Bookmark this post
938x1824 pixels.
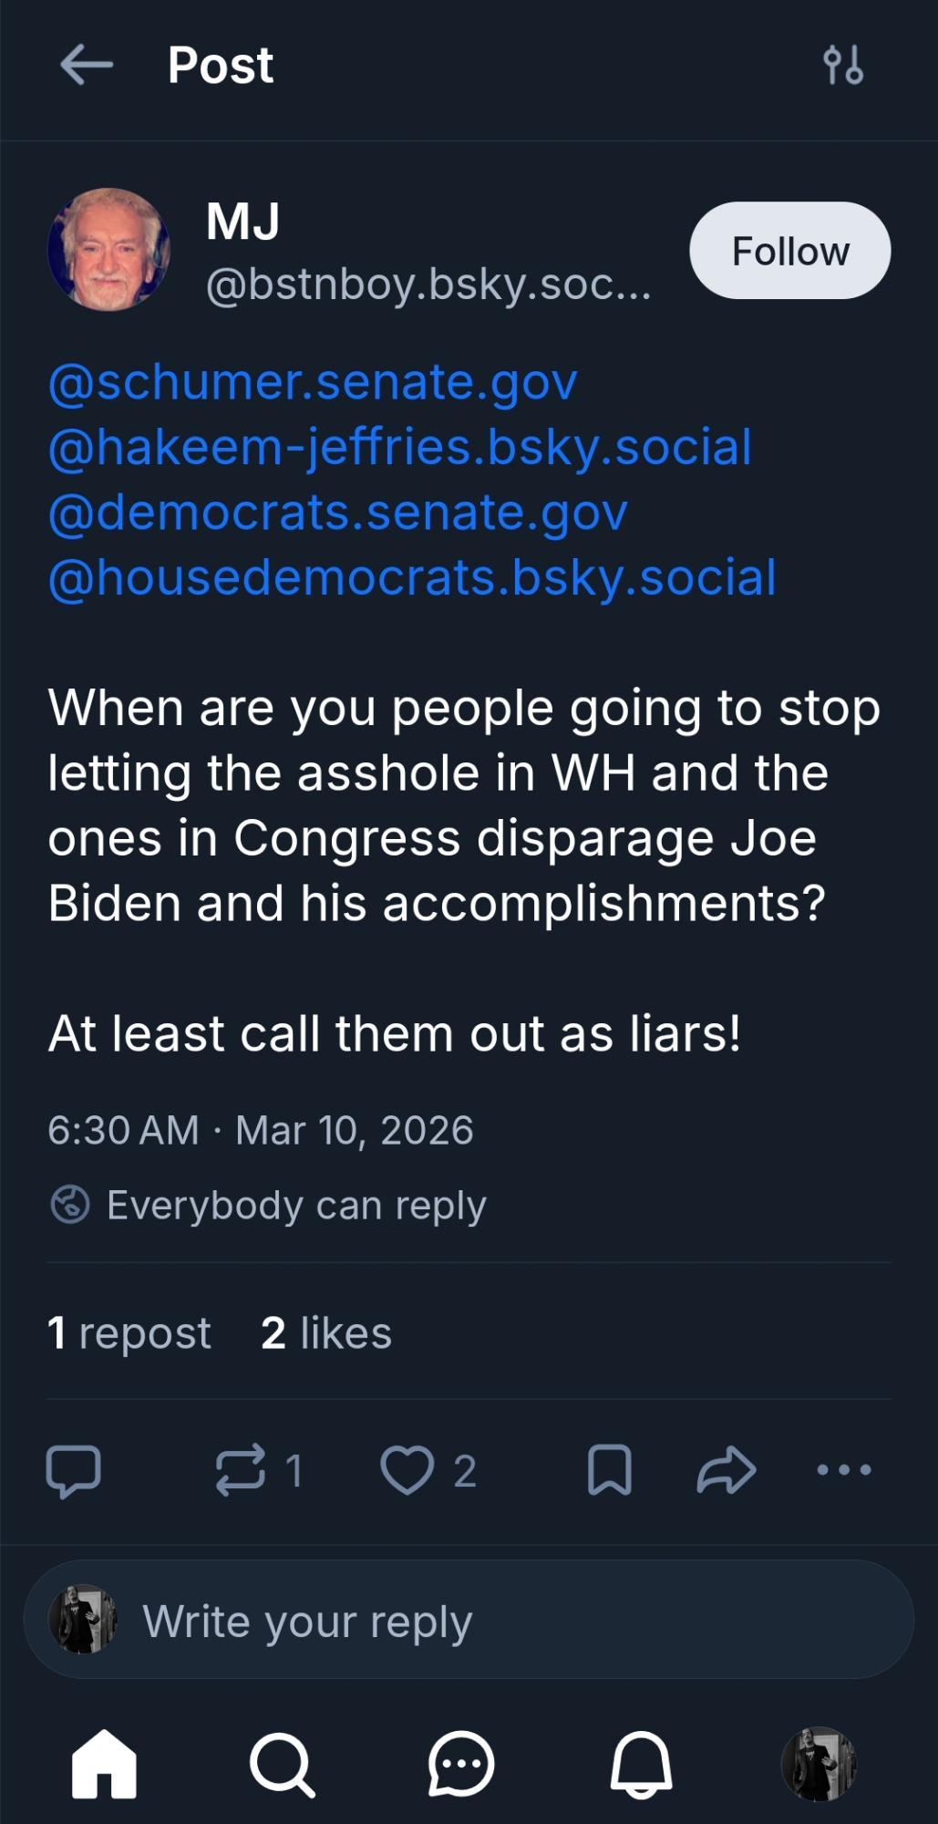[x=609, y=1470]
